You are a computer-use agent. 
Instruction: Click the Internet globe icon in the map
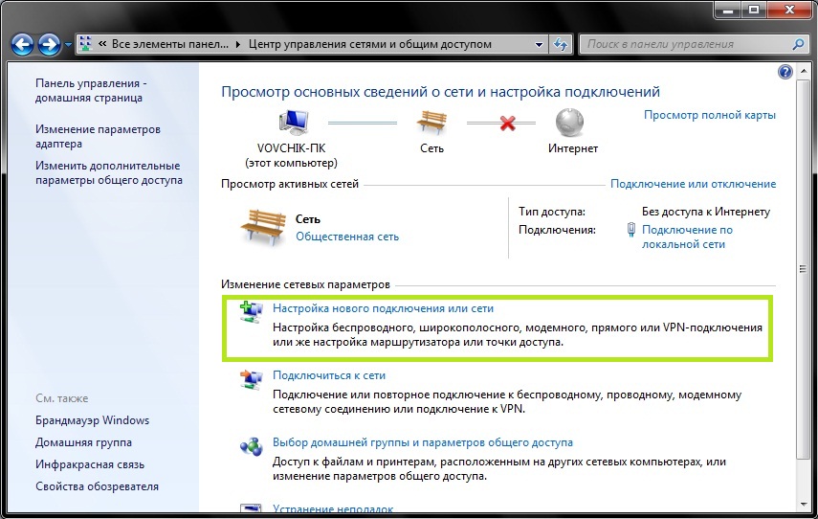click(571, 124)
